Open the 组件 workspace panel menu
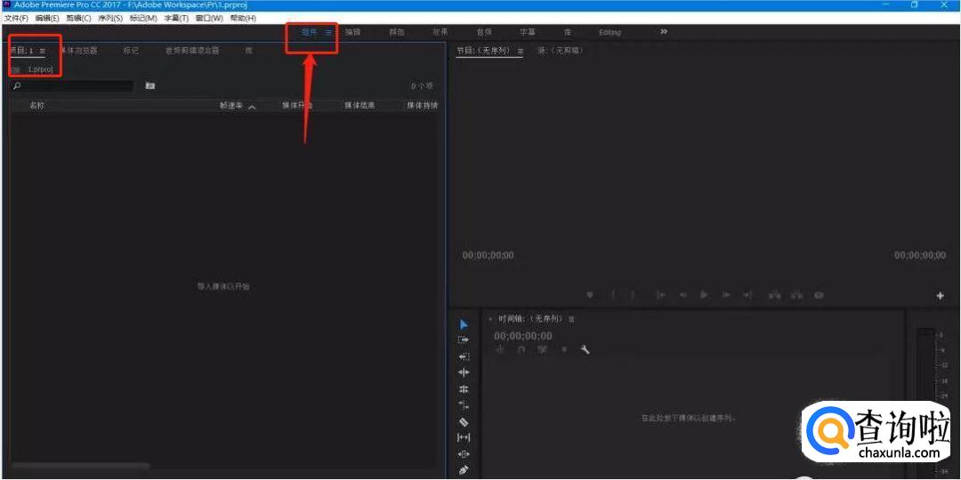This screenshot has height=480, width=961. click(x=328, y=32)
